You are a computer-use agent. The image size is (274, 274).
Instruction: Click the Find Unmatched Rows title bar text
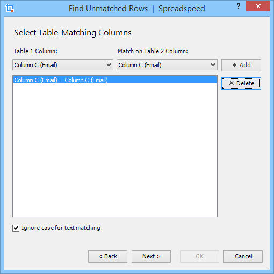coord(108,9)
